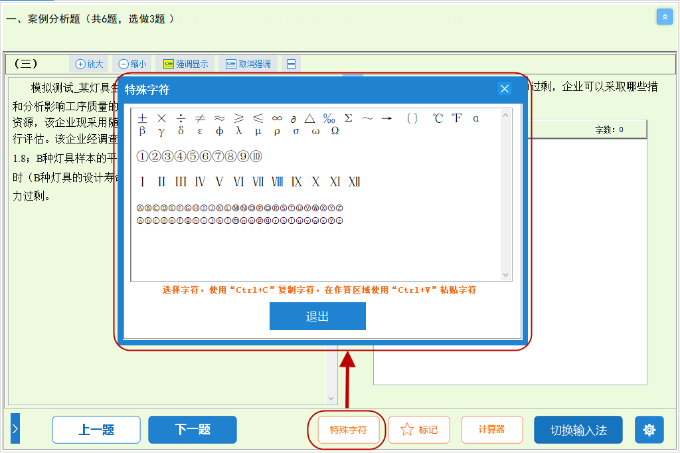
Task: Expand left side panel arrow
Action: click(x=15, y=430)
